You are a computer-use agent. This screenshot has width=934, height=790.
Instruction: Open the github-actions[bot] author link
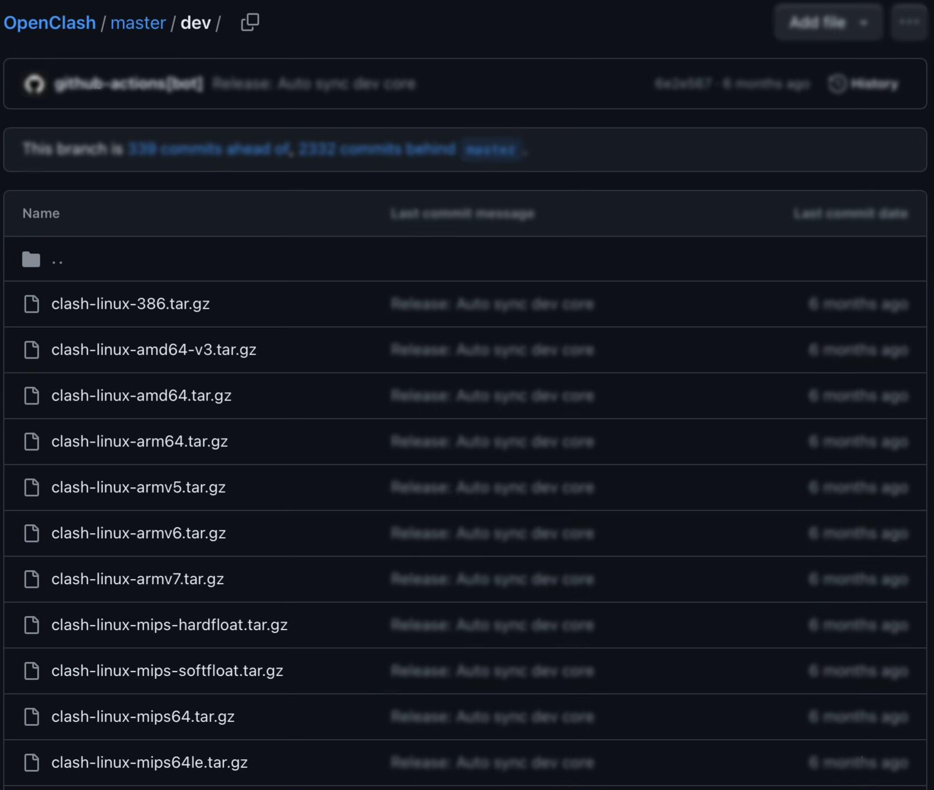(x=129, y=84)
